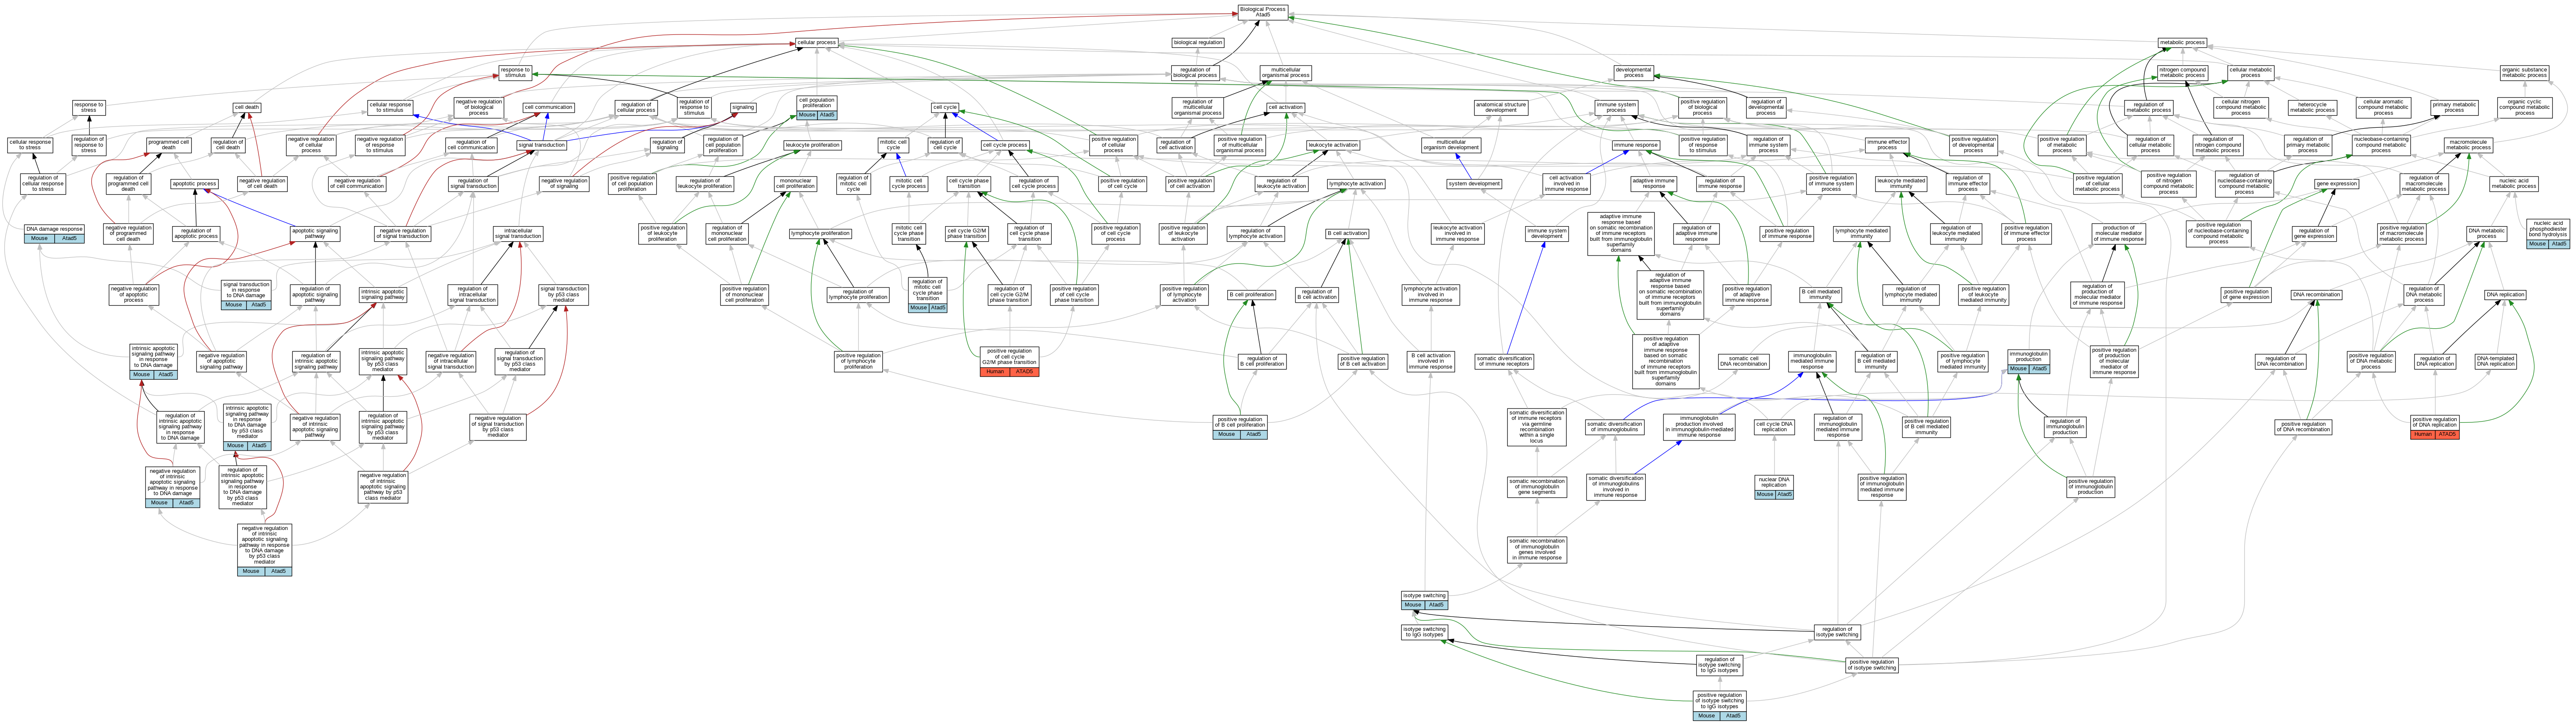The width and height of the screenshot is (2576, 725).
Task: Select the 'lymphocyte mediated immunity' node
Action: [1861, 234]
